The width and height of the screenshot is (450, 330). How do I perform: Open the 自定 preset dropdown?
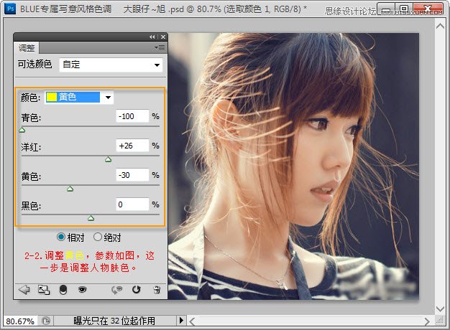111,65
